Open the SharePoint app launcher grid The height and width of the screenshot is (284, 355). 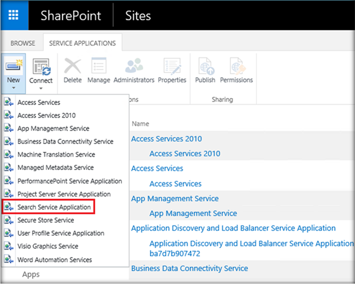tap(14, 15)
